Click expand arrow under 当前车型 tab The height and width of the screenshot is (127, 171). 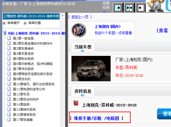tap(83, 51)
